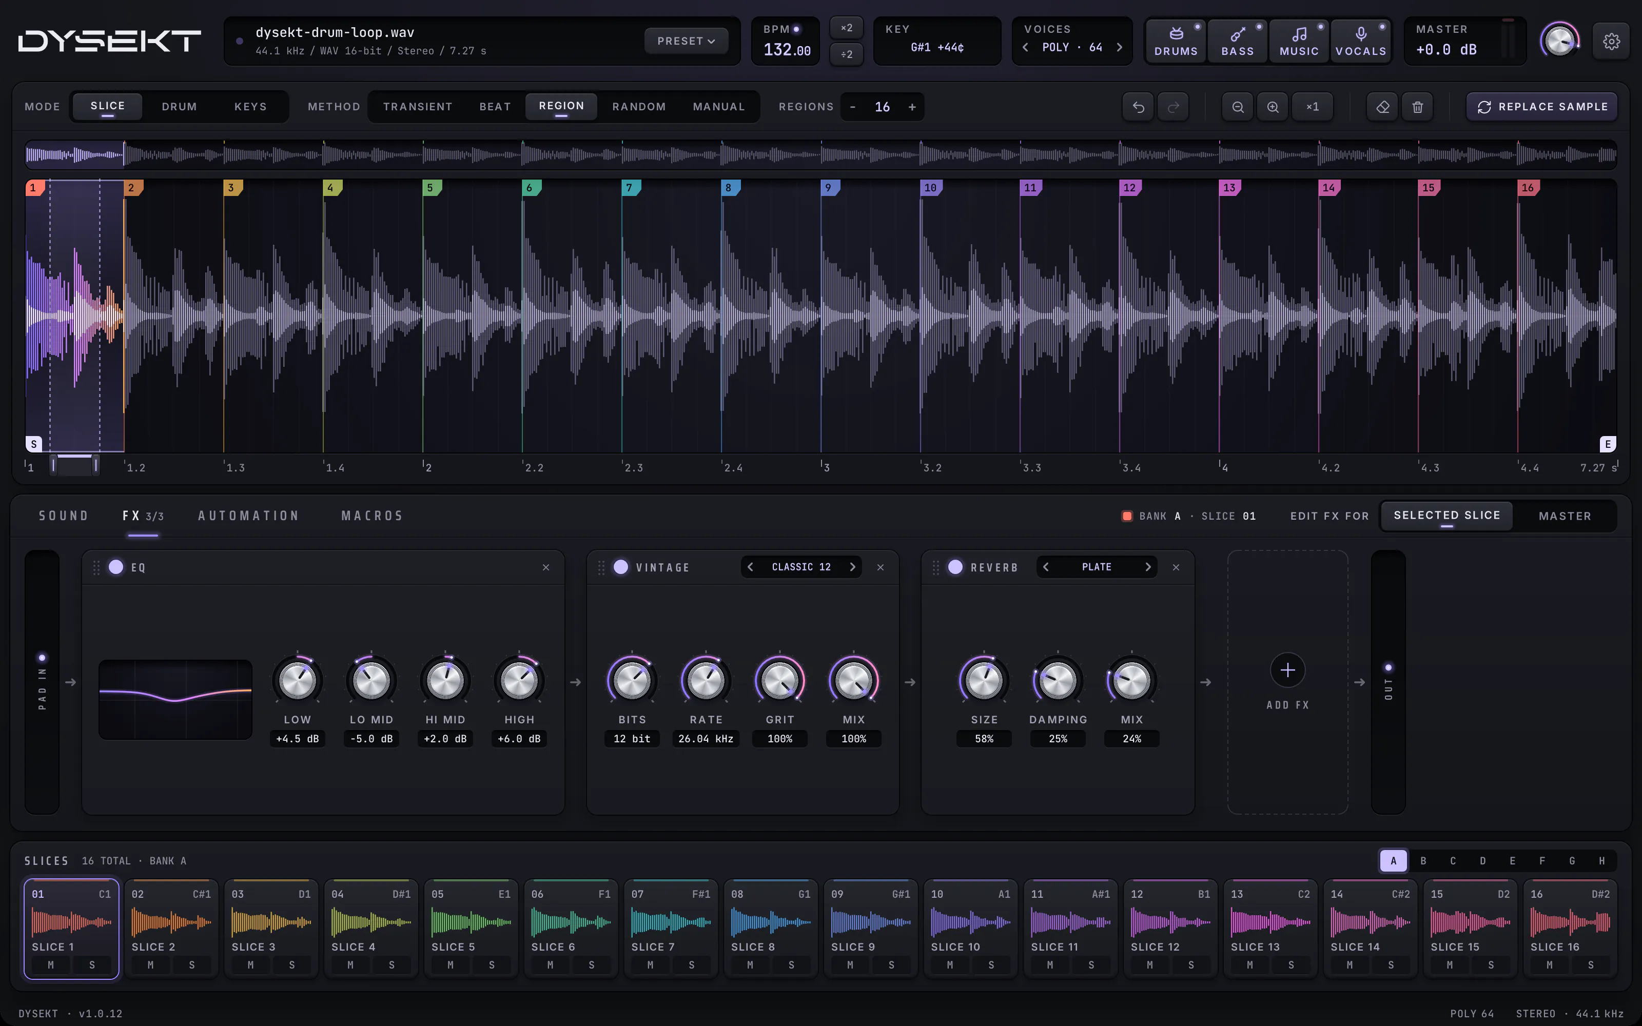Mute SLICE 8 pad
This screenshot has height=1026, width=1642.
tap(750, 964)
